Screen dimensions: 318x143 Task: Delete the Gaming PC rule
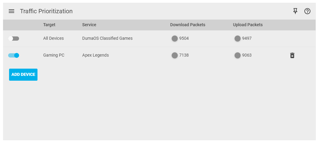click(x=292, y=55)
